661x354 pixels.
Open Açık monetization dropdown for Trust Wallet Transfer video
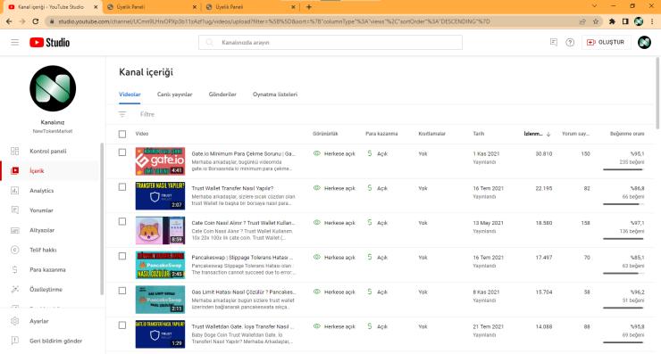click(x=382, y=188)
